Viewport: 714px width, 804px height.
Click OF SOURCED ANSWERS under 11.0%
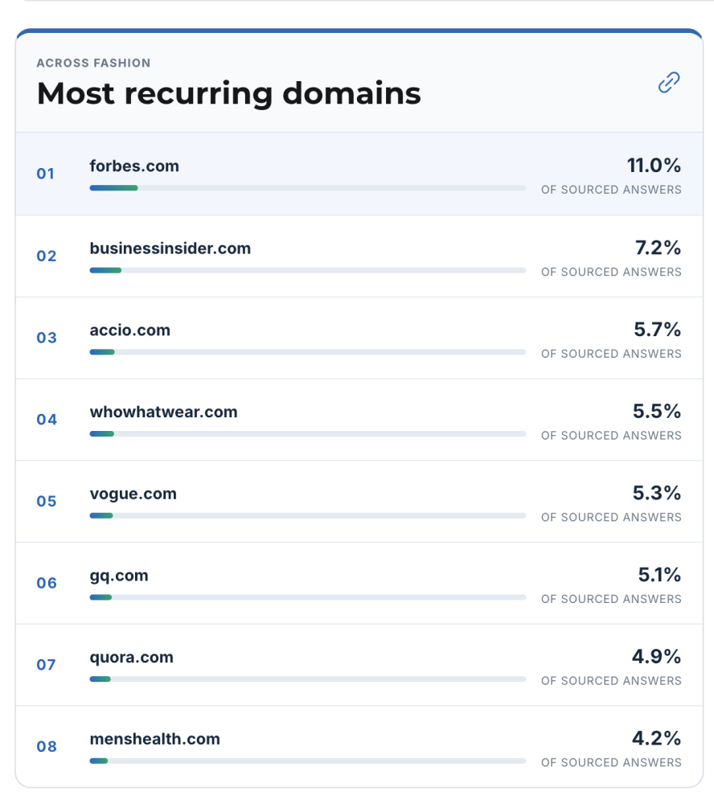pos(611,190)
